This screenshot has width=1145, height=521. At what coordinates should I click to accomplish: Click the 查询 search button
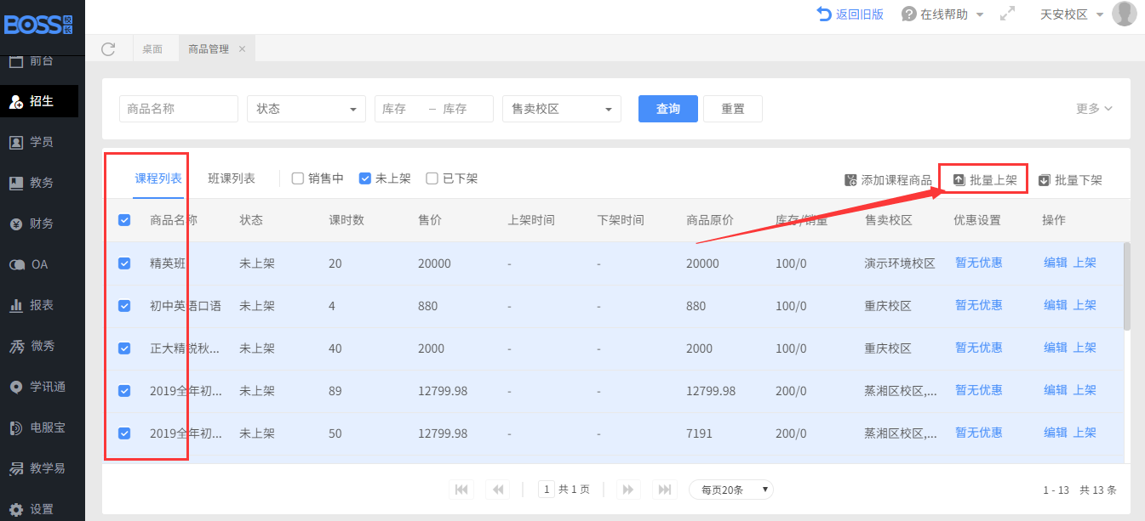click(x=668, y=109)
